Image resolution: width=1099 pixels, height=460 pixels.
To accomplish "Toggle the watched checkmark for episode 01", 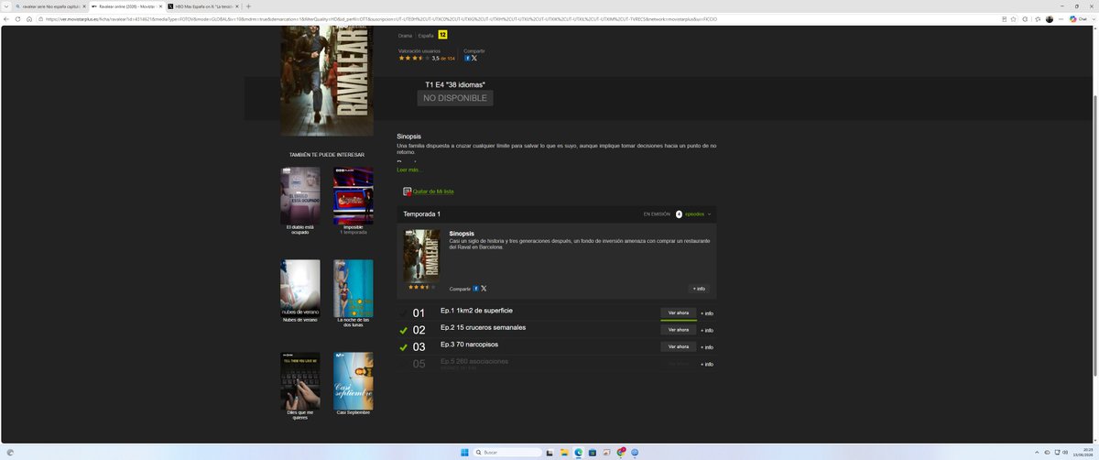I will pyautogui.click(x=404, y=313).
